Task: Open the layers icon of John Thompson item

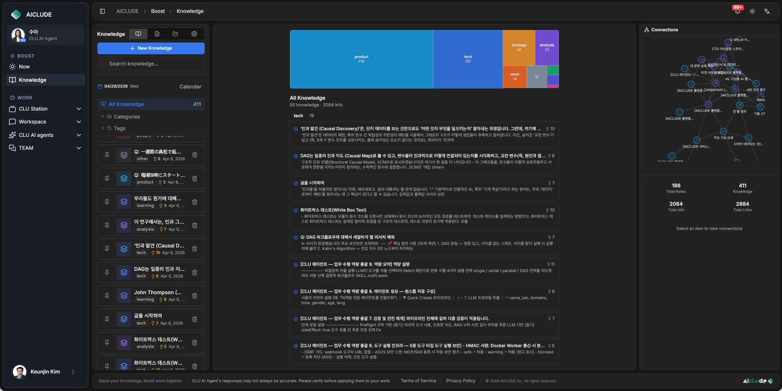Action: (x=124, y=296)
